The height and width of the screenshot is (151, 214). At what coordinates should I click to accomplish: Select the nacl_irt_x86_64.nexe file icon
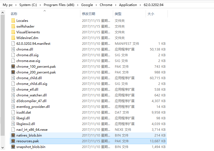[x=13, y=129]
